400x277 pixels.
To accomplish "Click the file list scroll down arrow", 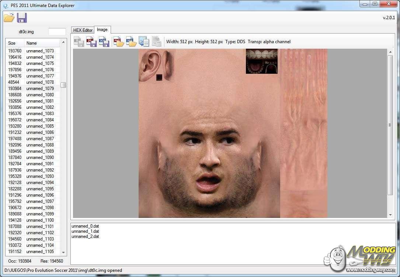I will point(63,252).
